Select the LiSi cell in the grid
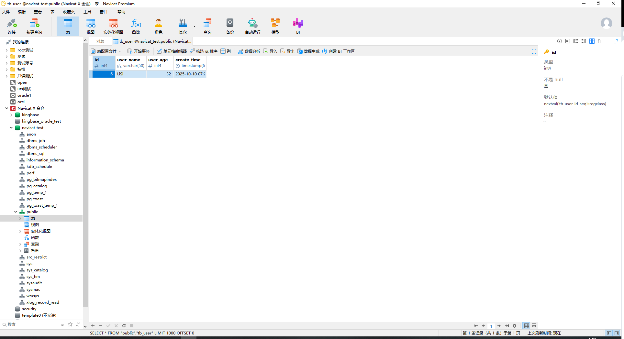The height and width of the screenshot is (339, 624). pos(131,74)
